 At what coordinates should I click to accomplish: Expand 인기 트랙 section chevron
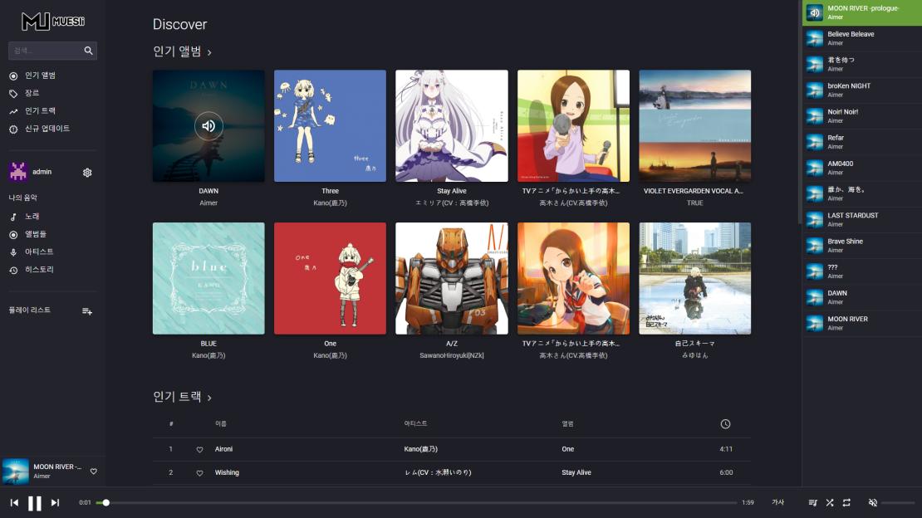click(x=209, y=398)
